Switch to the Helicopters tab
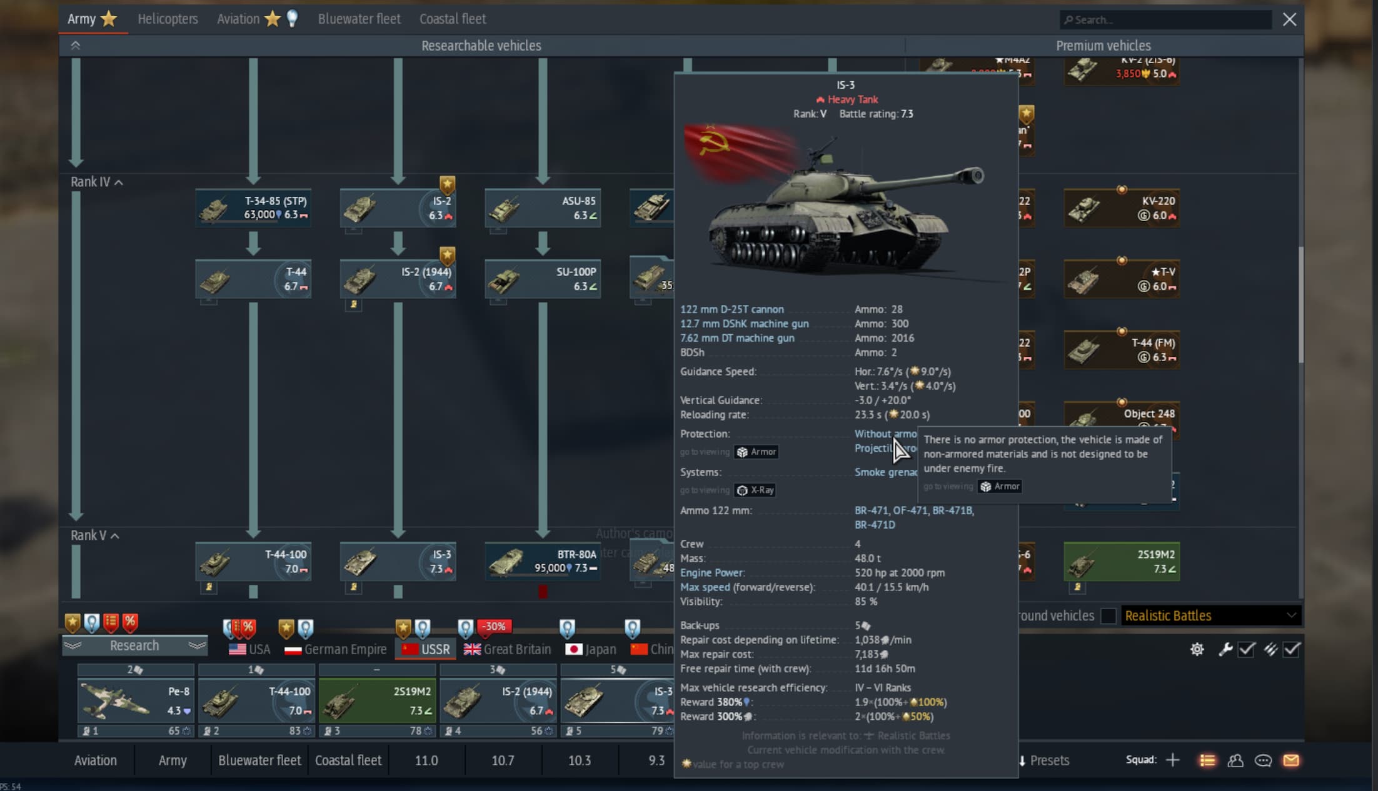 [168, 19]
